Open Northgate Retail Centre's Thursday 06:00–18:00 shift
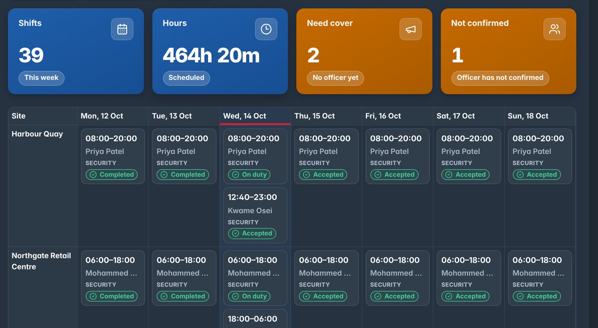 pos(326,278)
